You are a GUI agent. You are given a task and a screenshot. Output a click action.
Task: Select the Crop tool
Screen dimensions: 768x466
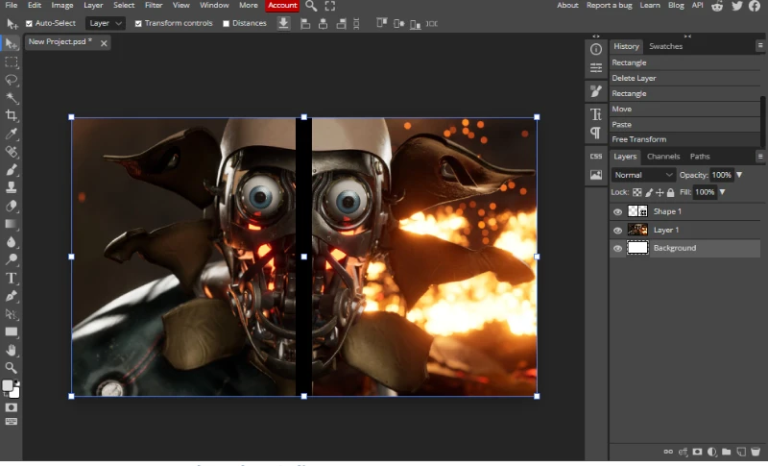point(11,115)
